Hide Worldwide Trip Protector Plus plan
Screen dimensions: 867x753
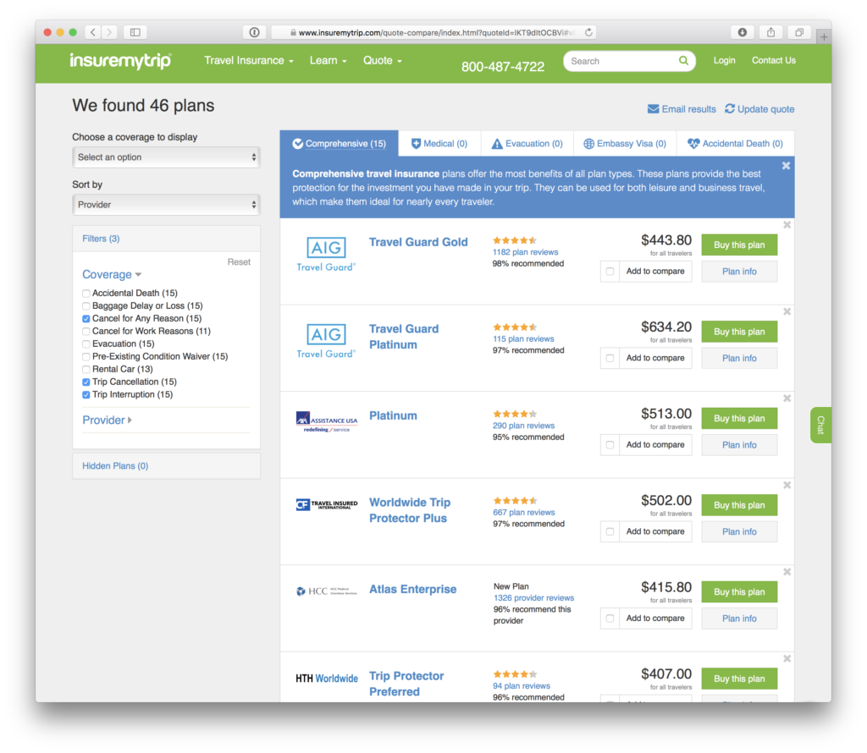tap(787, 485)
